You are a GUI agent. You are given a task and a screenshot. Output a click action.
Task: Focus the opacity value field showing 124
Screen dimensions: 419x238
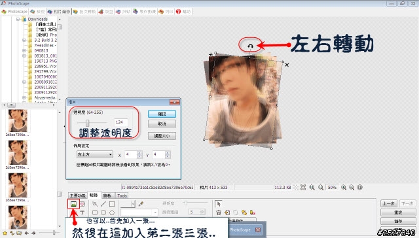(x=120, y=122)
